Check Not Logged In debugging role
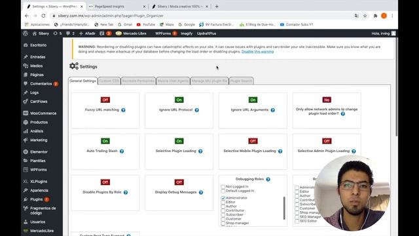Viewport: 419px width, 236px height. [x=223, y=186]
